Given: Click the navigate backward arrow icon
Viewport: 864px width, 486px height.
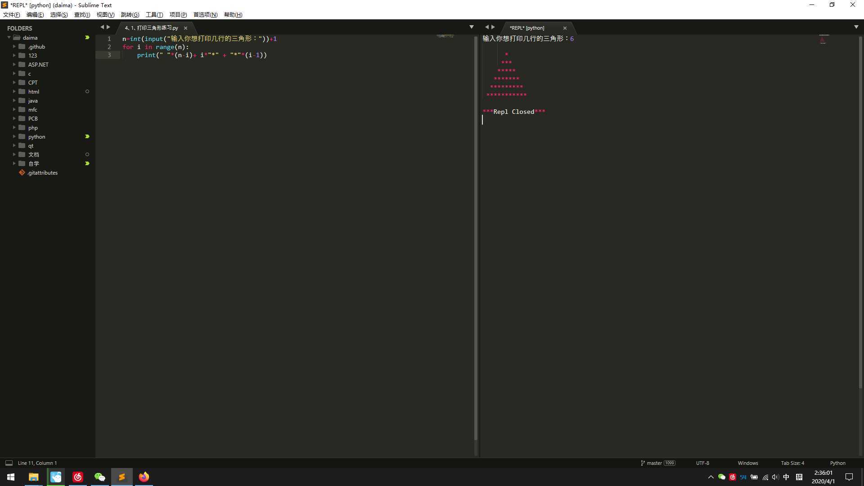Looking at the screenshot, I should click(101, 27).
